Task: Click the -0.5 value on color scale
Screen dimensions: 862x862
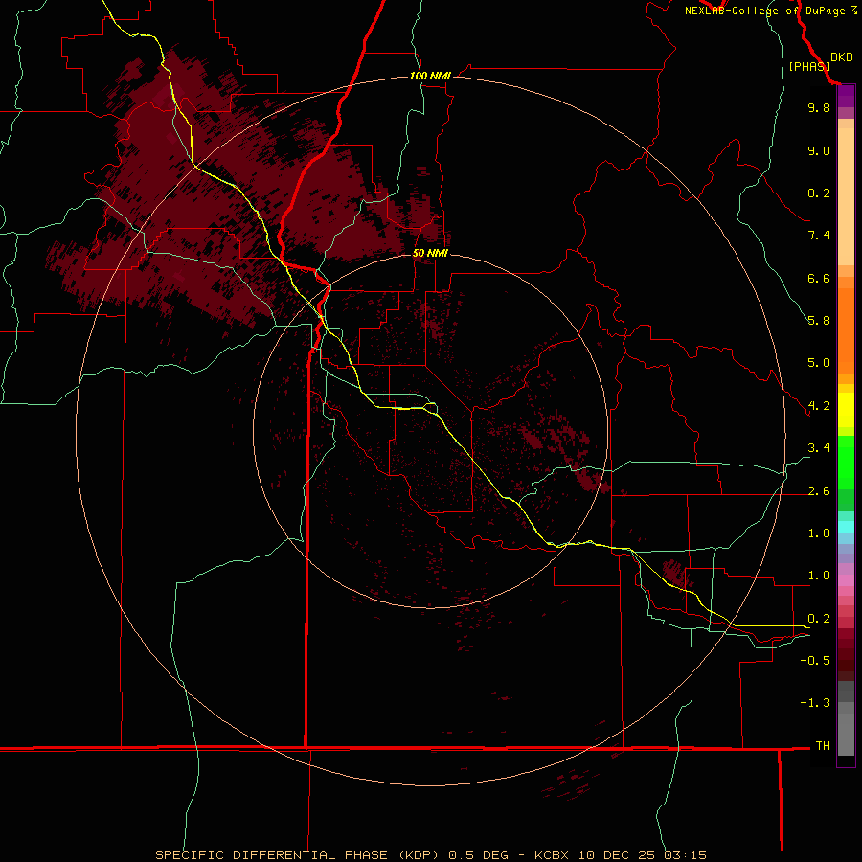Action: coord(815,661)
